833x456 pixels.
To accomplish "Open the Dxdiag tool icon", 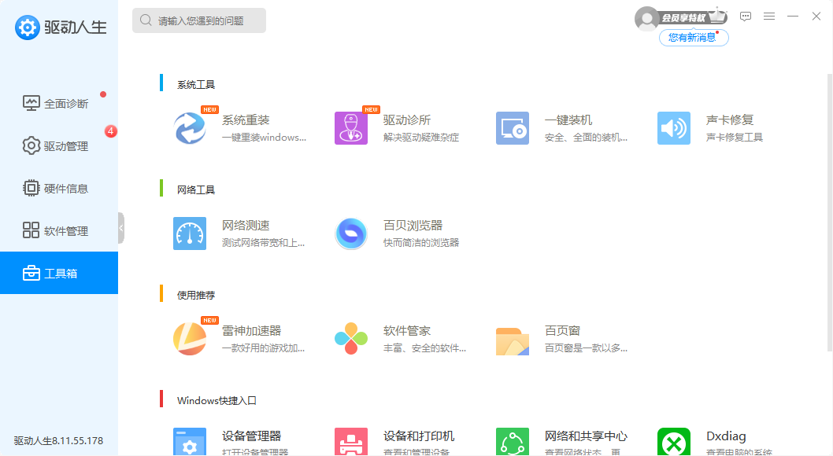I will point(674,443).
